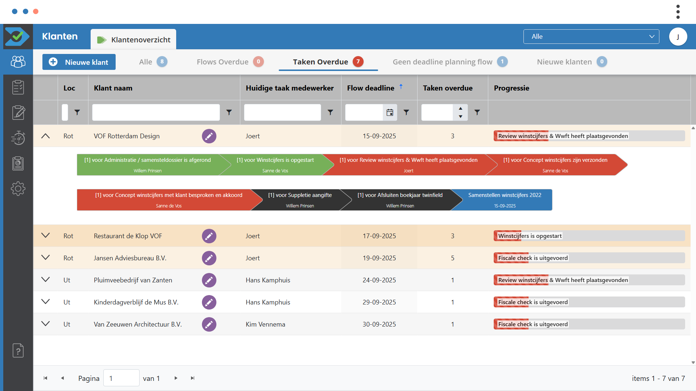
Task: Click the Review winstcijfers red flow step
Action: tap(408, 165)
